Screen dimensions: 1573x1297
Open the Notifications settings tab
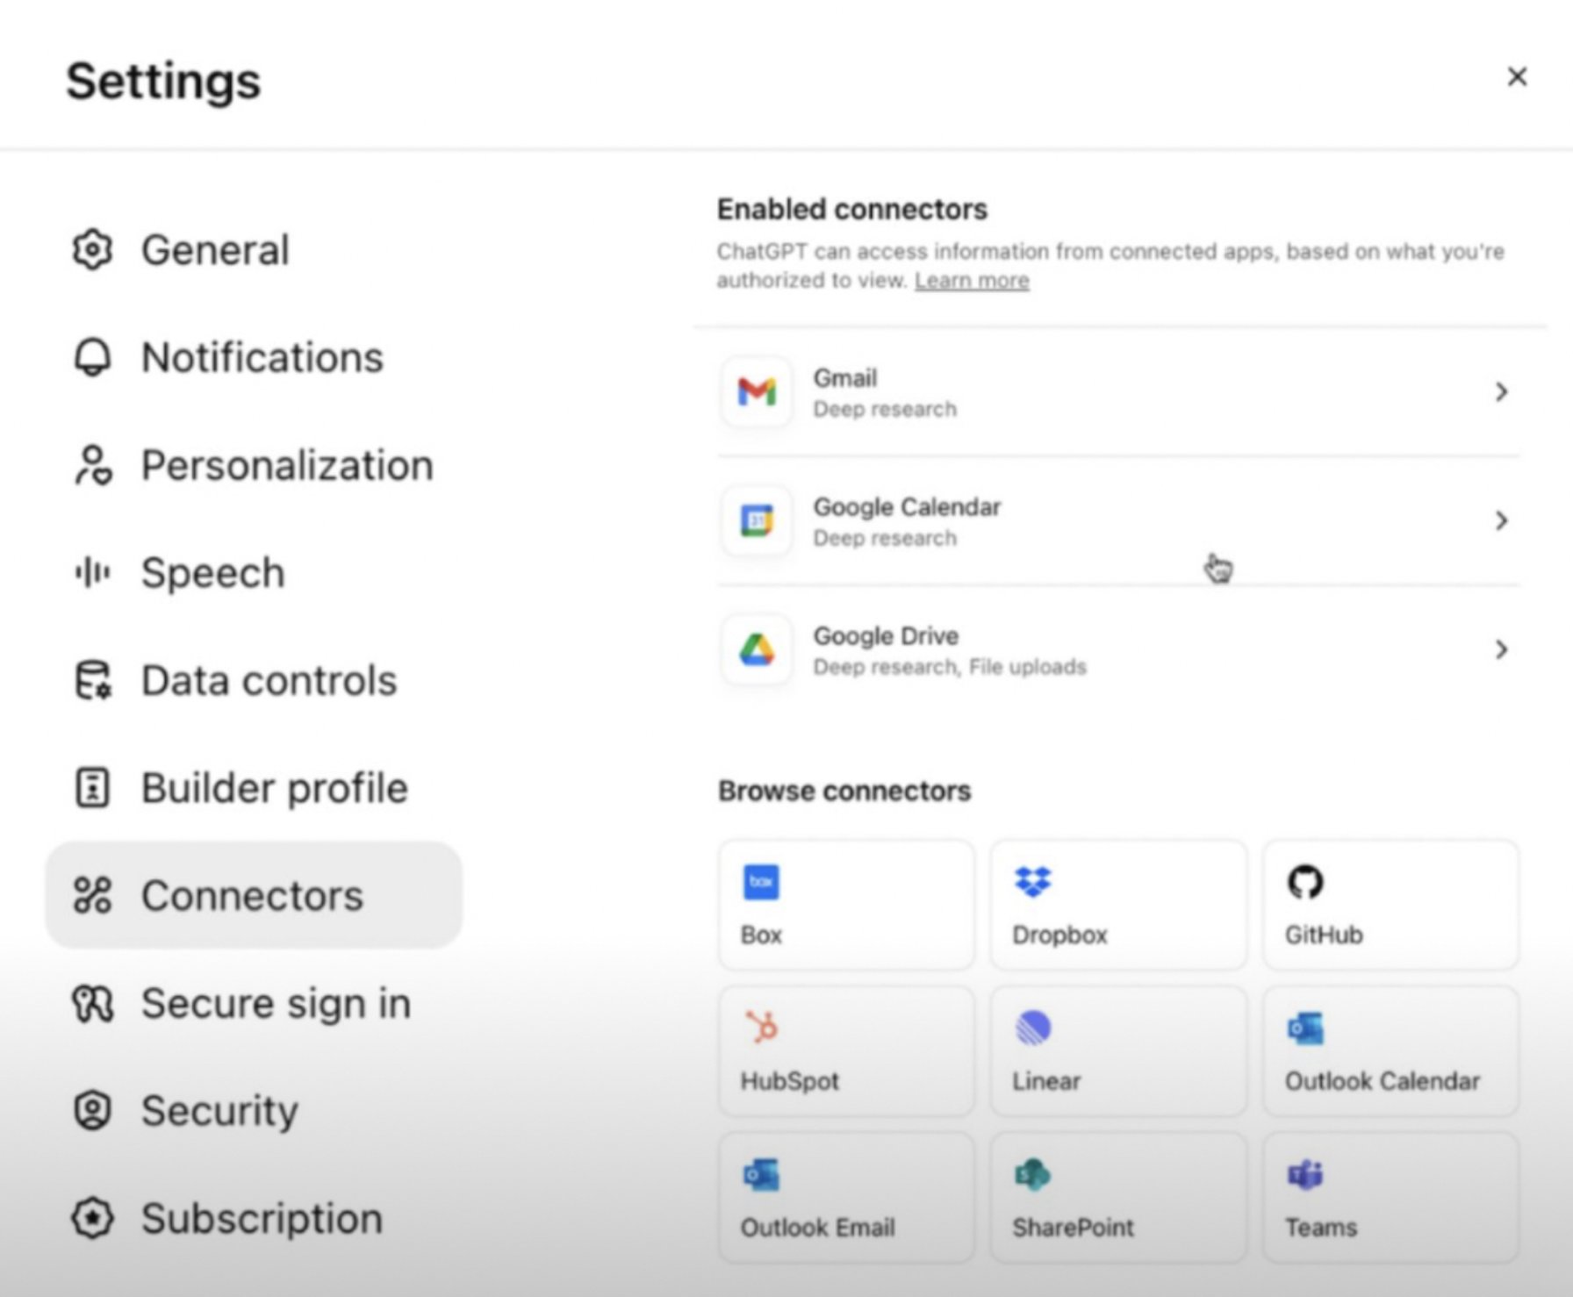click(254, 357)
